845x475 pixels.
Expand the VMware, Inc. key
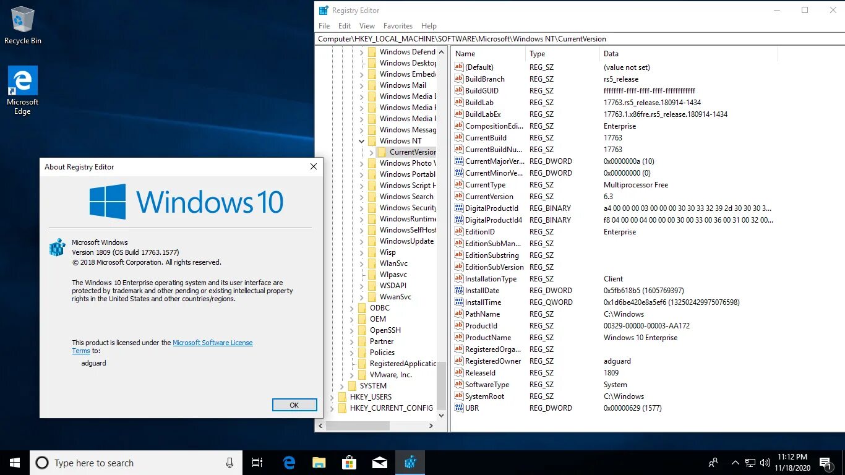coord(352,375)
